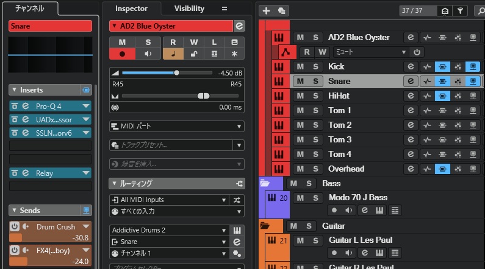This screenshot has width=485, height=269.
Task: Select the チャンネル tab
Action: click(x=30, y=9)
